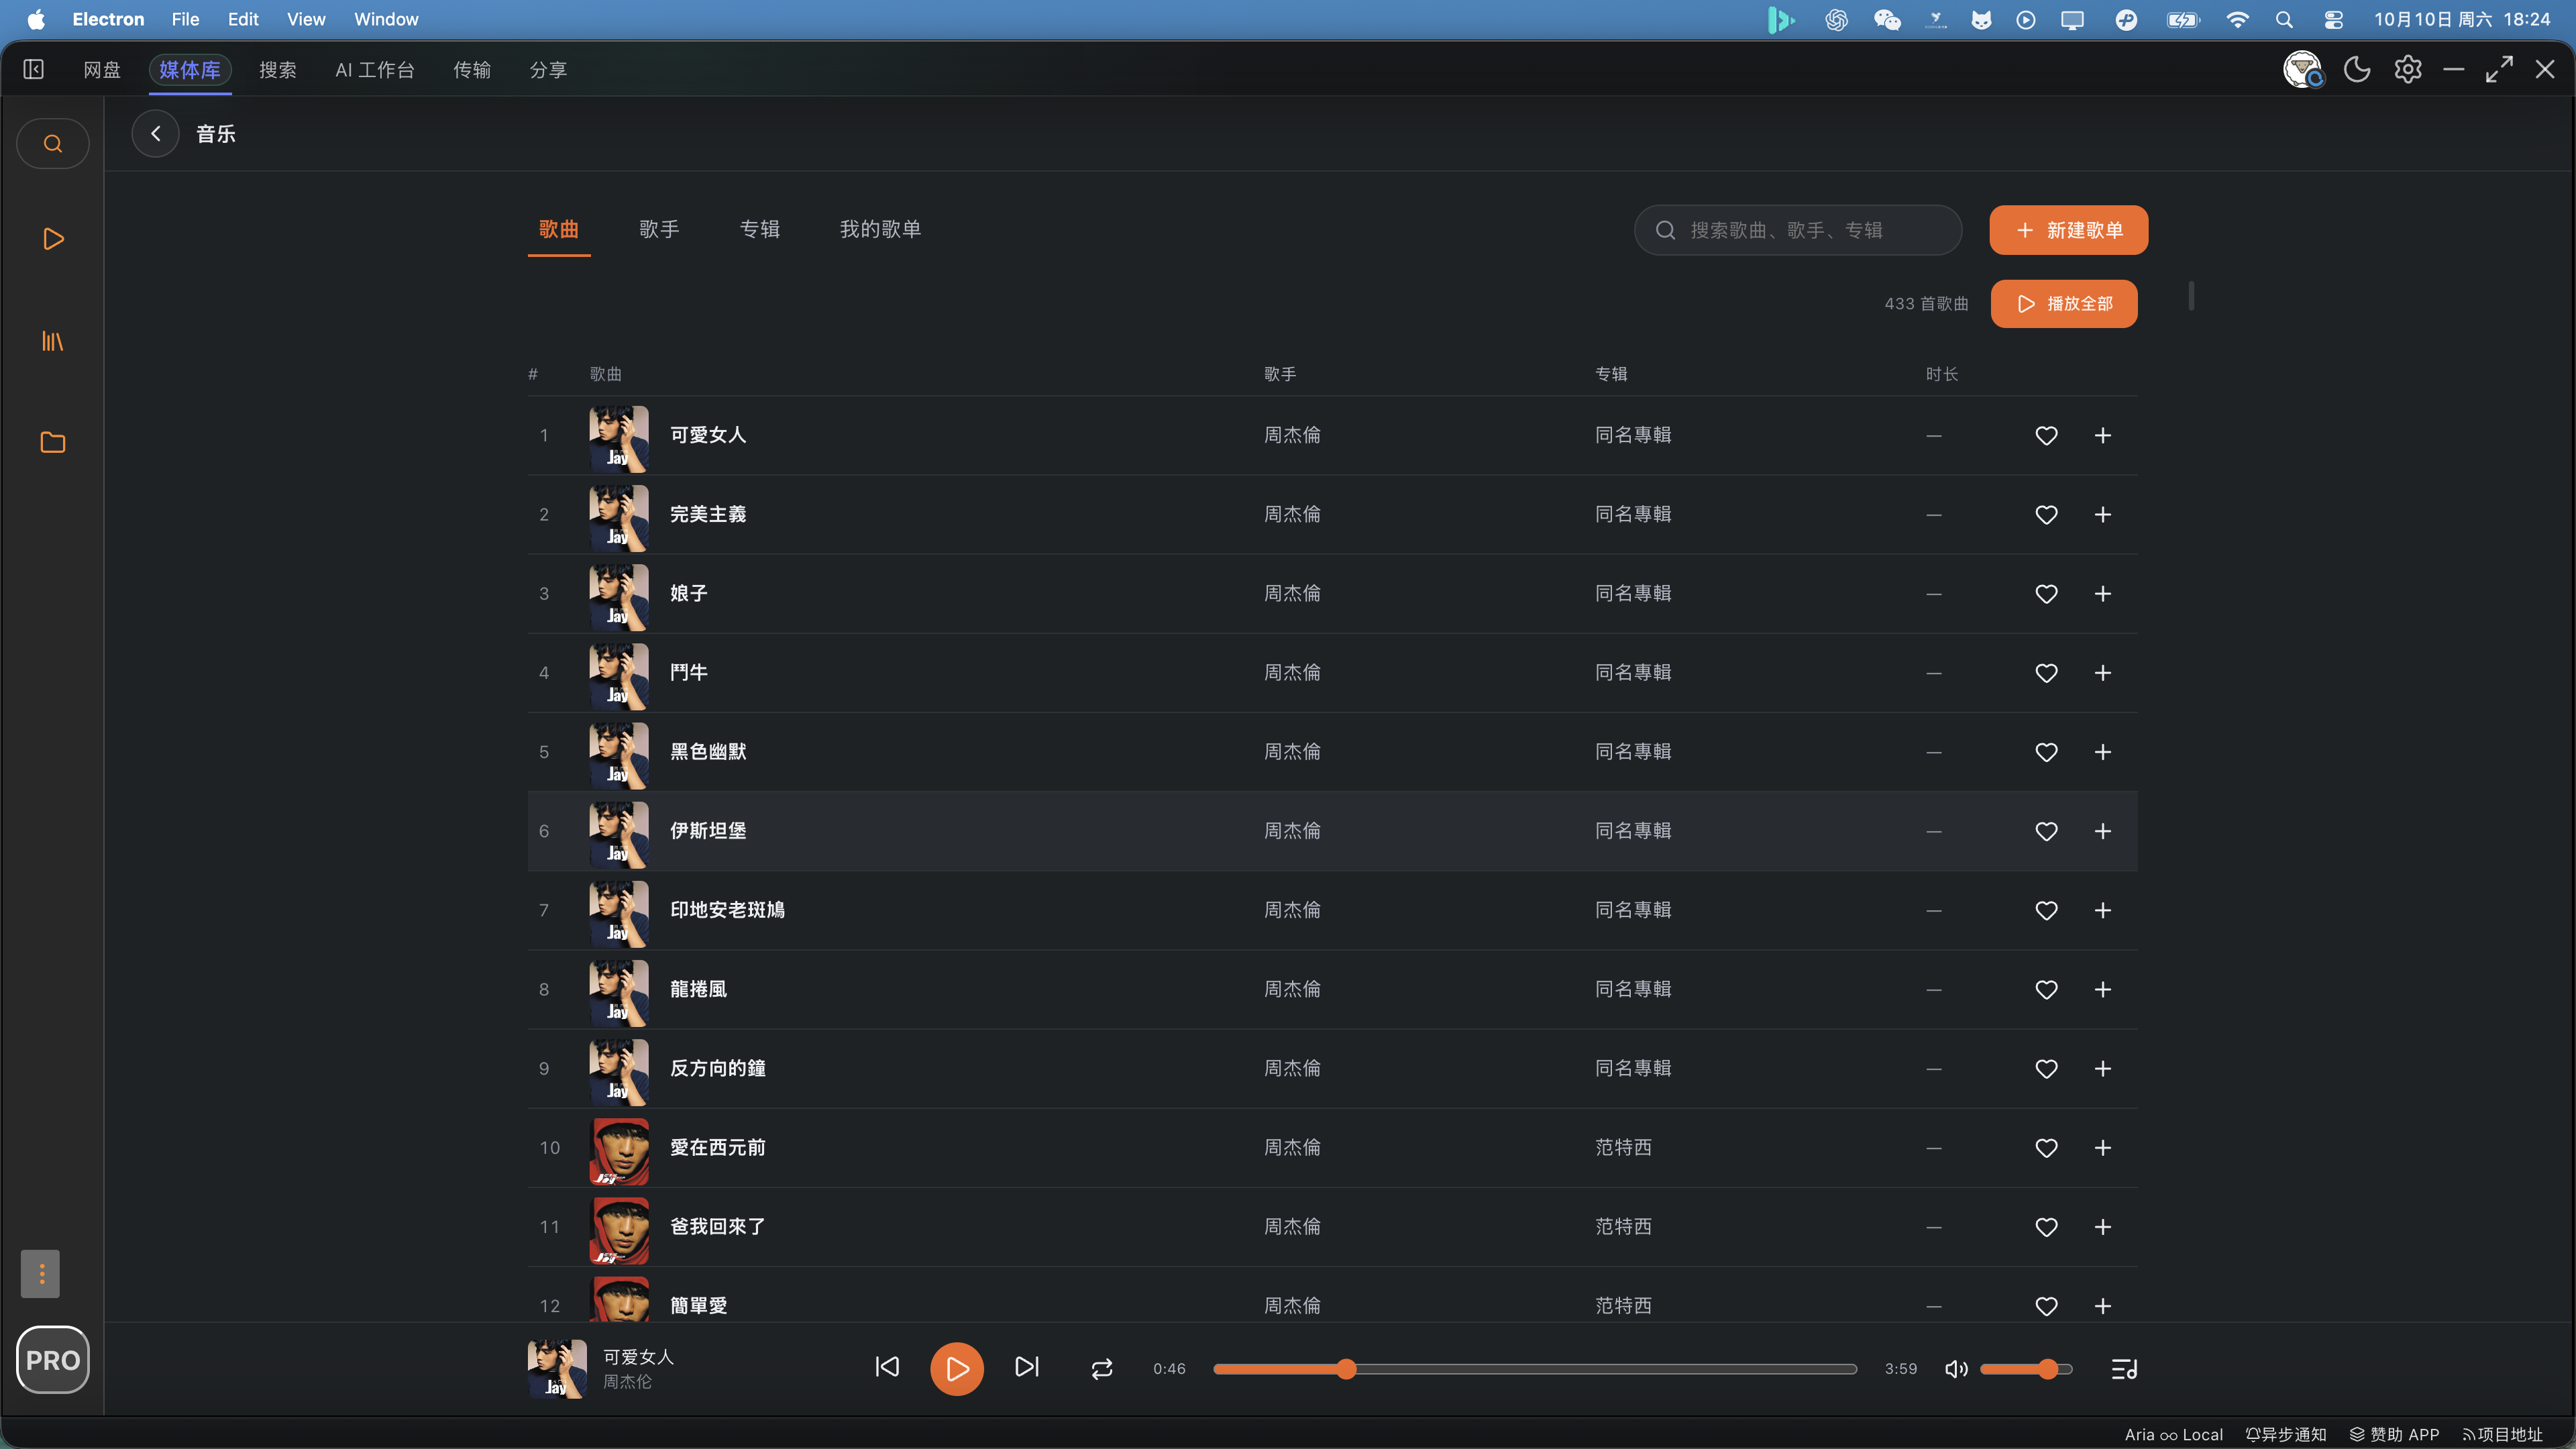This screenshot has width=2576, height=1449.
Task: Open the 传输 tab
Action: [472, 69]
